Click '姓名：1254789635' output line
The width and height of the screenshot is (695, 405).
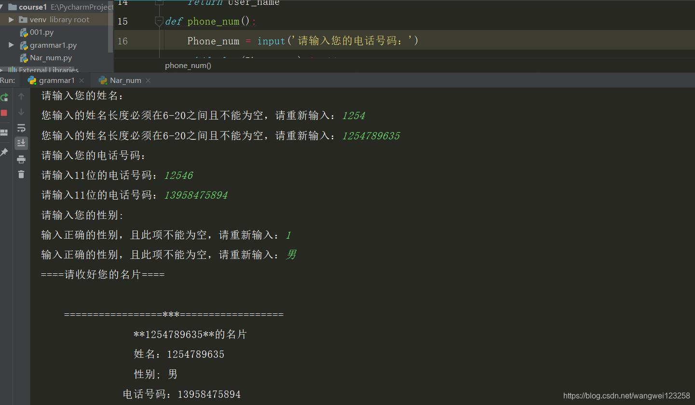(179, 354)
